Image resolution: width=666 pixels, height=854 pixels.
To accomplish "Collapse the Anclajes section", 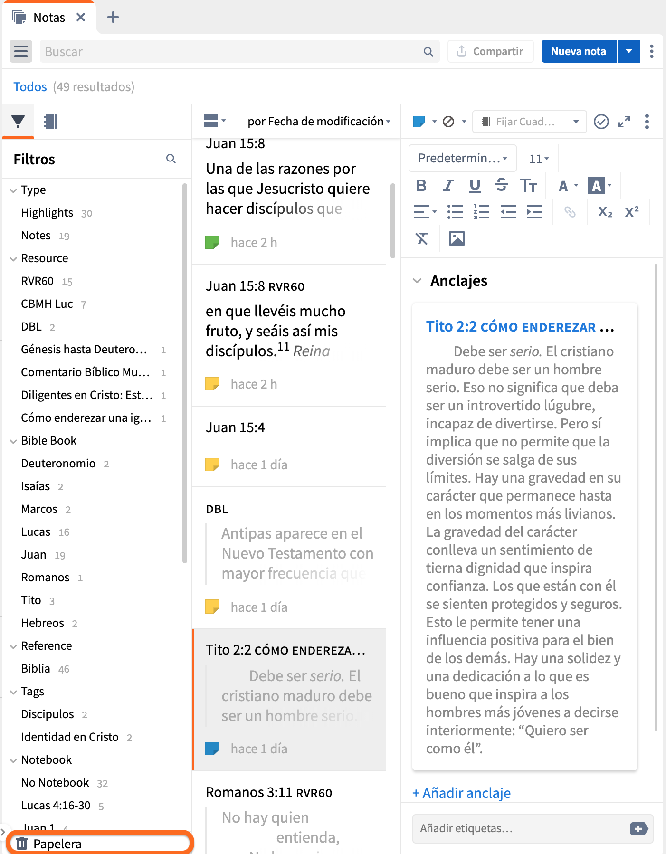I will coord(417,281).
